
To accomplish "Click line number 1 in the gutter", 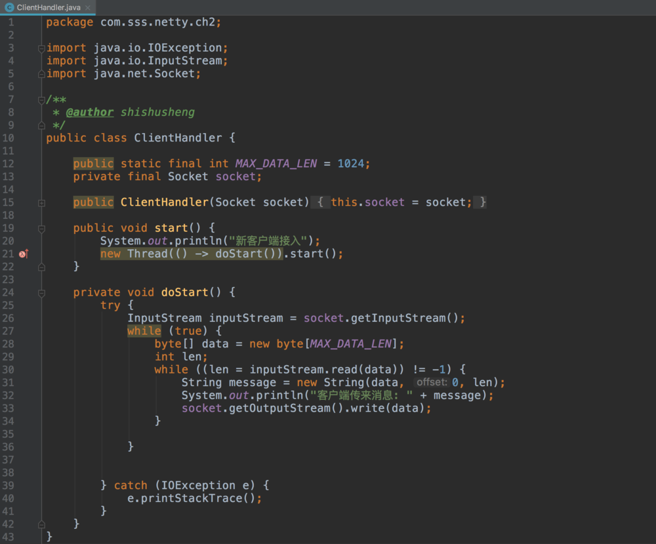I will coord(11,22).
